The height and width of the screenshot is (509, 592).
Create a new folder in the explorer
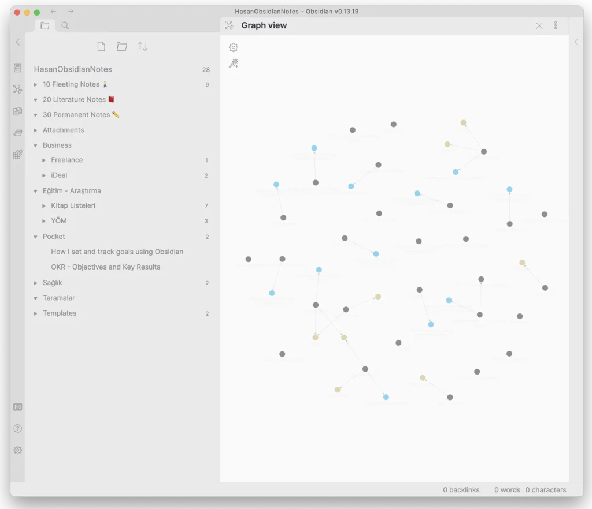[121, 47]
